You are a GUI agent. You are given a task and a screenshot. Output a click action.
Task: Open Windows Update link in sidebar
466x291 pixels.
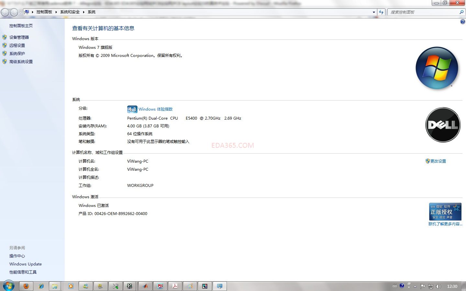point(26,264)
